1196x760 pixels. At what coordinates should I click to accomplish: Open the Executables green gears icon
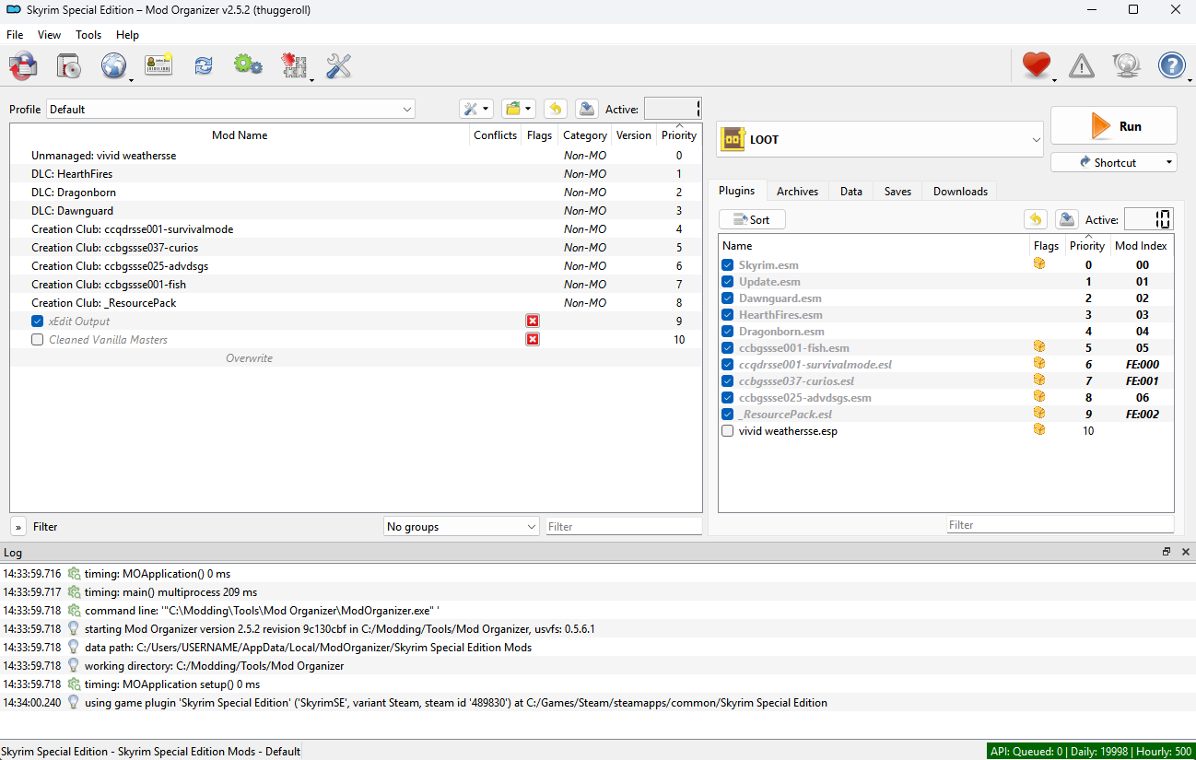[x=248, y=64]
